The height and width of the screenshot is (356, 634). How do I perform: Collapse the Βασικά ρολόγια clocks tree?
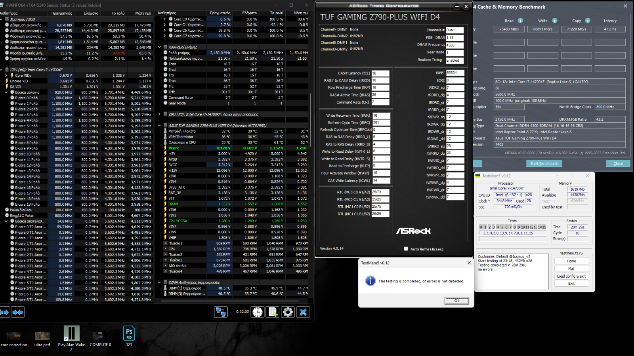pyautogui.click(x=6, y=92)
